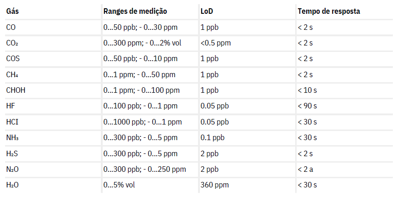
Task: Select the N₂O gas cell
Action: point(12,169)
